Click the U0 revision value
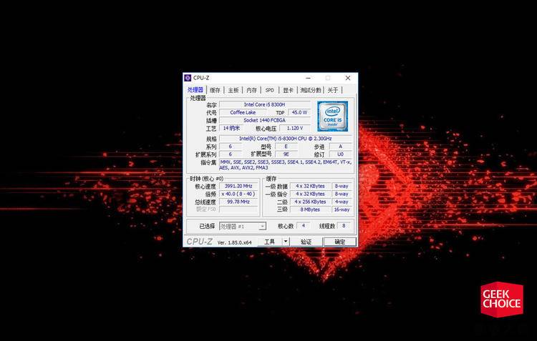 (x=340, y=154)
